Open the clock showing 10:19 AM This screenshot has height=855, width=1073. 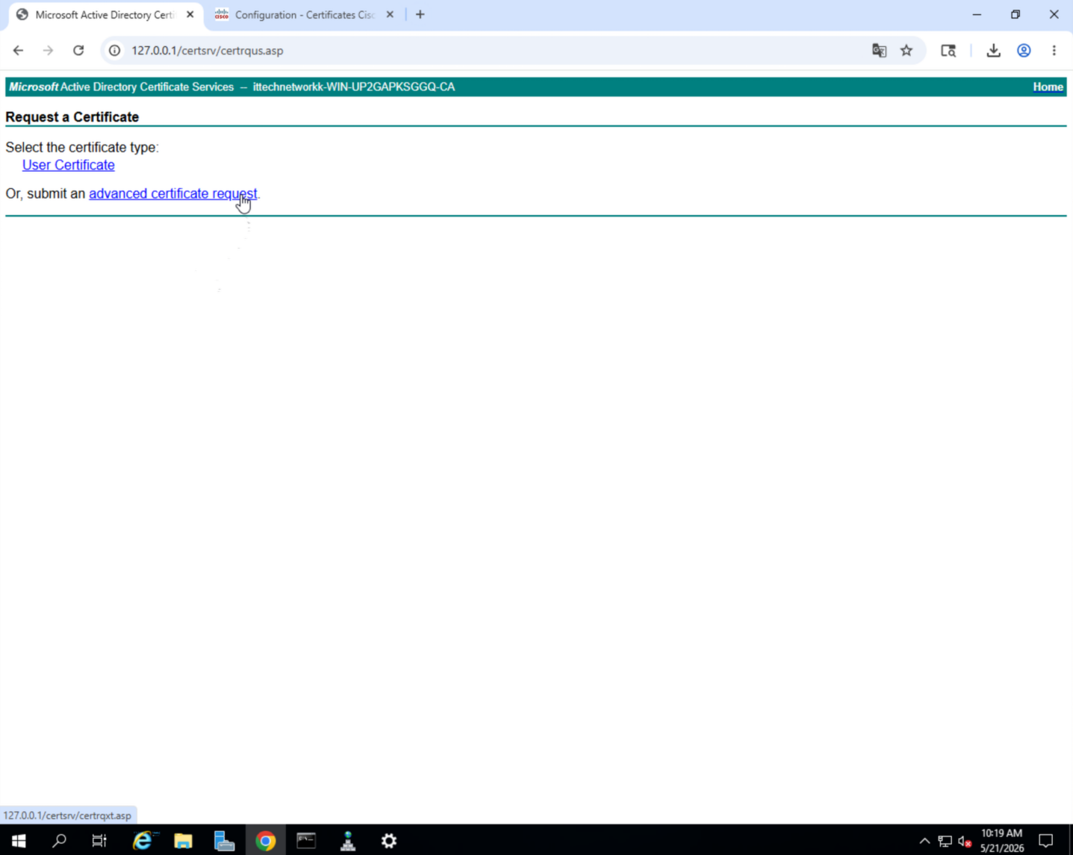(x=1002, y=841)
